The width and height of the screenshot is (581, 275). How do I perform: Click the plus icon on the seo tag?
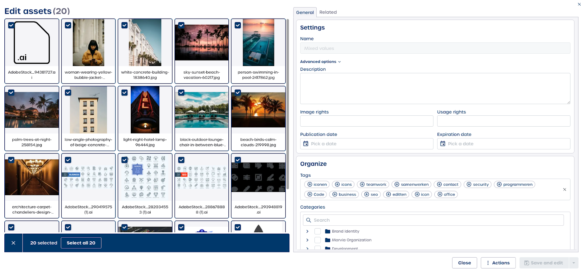366,194
